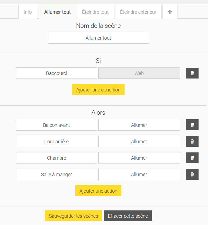
Task: Open the Cour arrière device selector
Action: [x=56, y=141]
